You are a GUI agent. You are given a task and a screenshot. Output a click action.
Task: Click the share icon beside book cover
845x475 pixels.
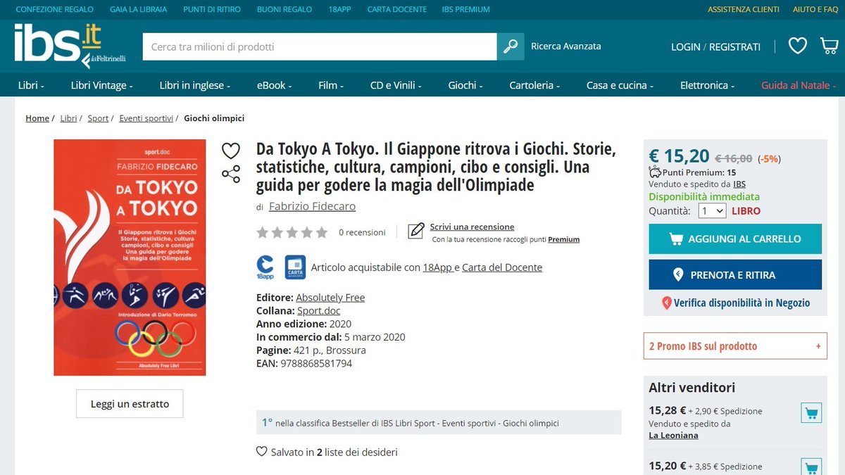(x=231, y=174)
